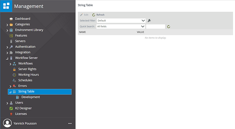Expand the Workflows tree node
The image size is (235, 129).
[10, 64]
